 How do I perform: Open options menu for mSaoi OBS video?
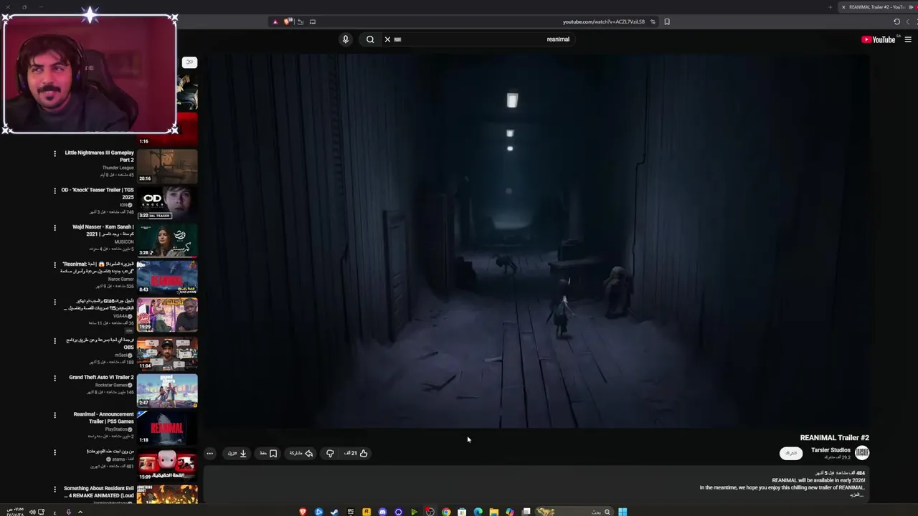[55, 340]
